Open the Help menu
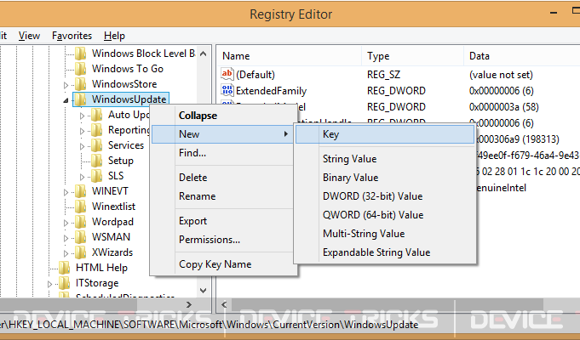580x340 pixels. (x=114, y=36)
